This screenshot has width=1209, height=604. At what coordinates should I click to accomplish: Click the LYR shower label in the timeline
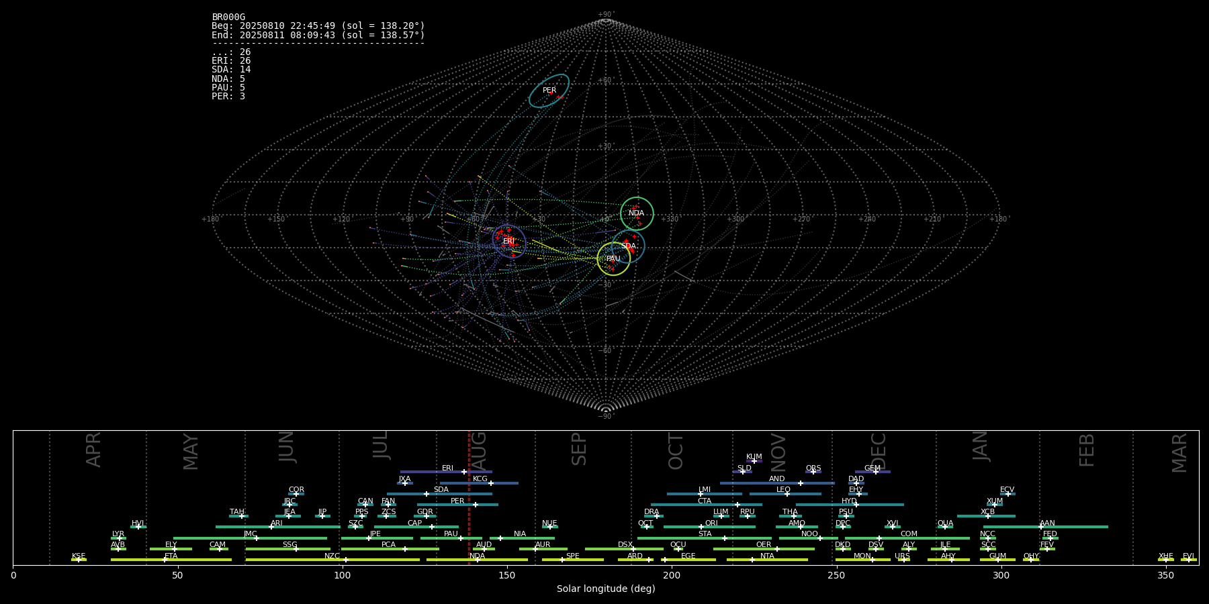118,534
